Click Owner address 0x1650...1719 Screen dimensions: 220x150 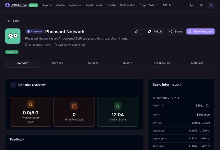pyautogui.click(x=201, y=123)
